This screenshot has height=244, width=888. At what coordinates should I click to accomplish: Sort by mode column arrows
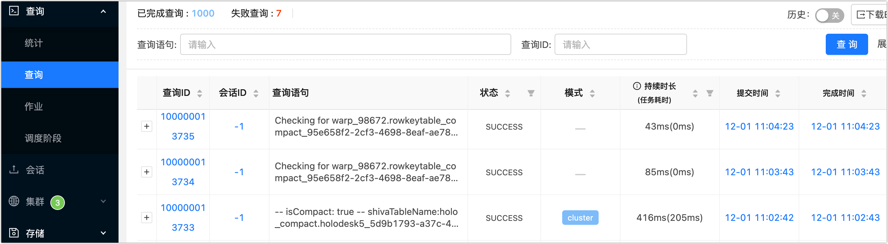[592, 93]
